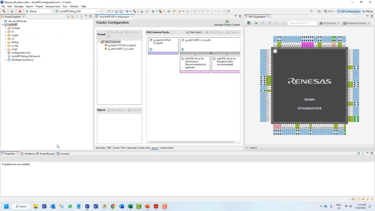
Task: Click magenta pins on chip top edge
Action: (x=307, y=45)
